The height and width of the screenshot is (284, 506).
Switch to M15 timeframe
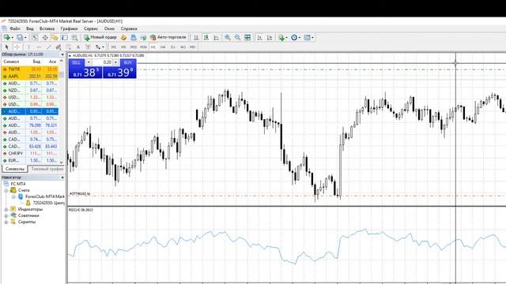pos(134,47)
